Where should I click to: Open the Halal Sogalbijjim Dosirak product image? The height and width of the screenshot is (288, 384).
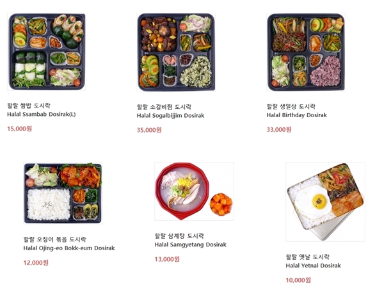(x=176, y=52)
